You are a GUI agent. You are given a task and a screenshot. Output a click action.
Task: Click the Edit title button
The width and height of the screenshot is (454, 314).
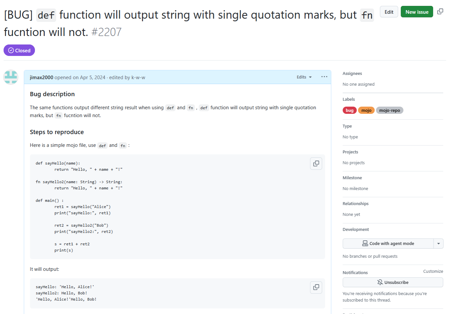[x=389, y=12]
